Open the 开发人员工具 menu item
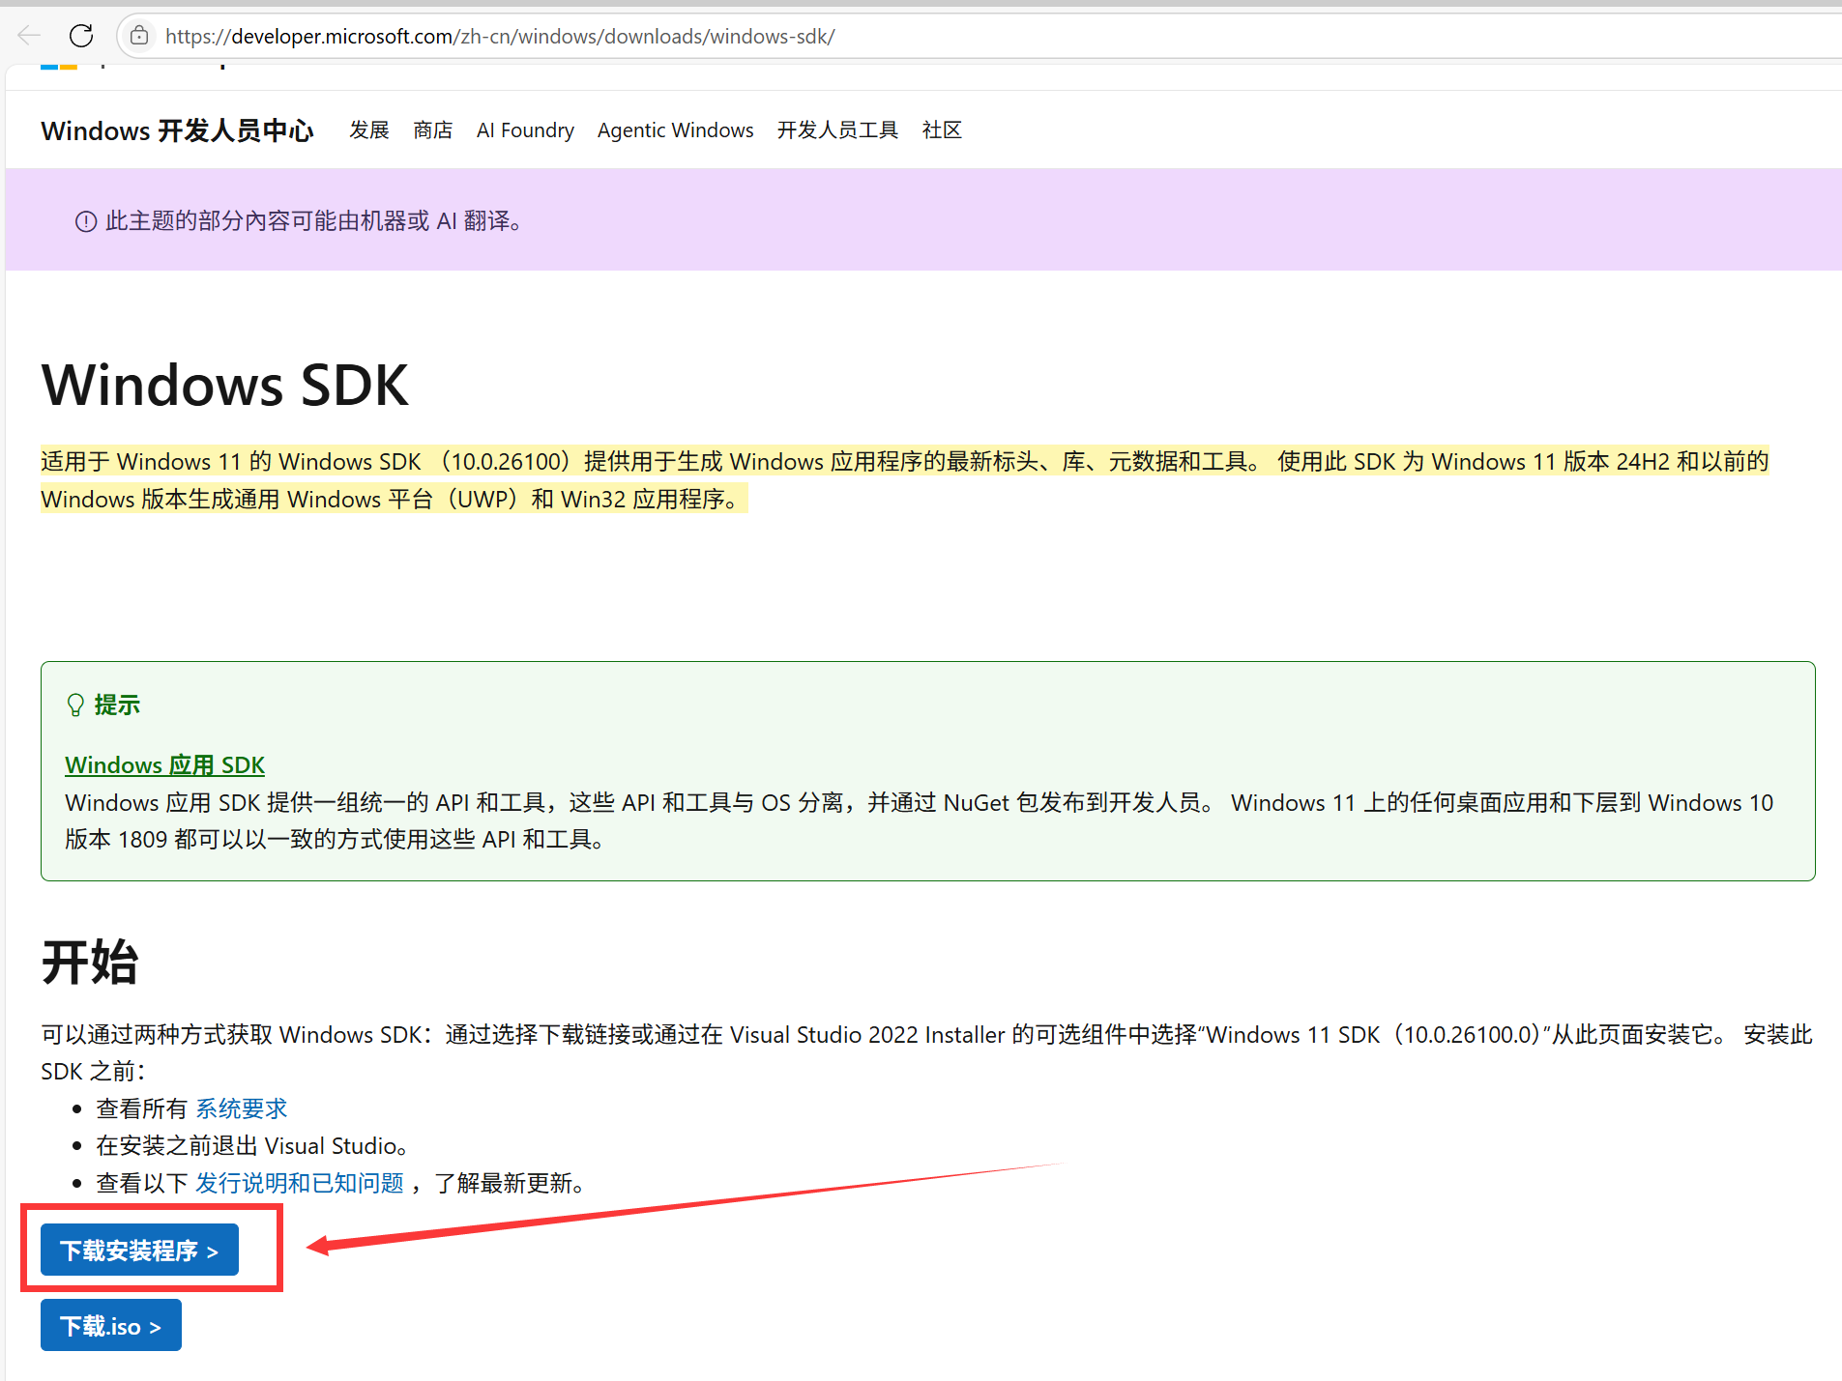This screenshot has height=1381, width=1842. tap(837, 130)
